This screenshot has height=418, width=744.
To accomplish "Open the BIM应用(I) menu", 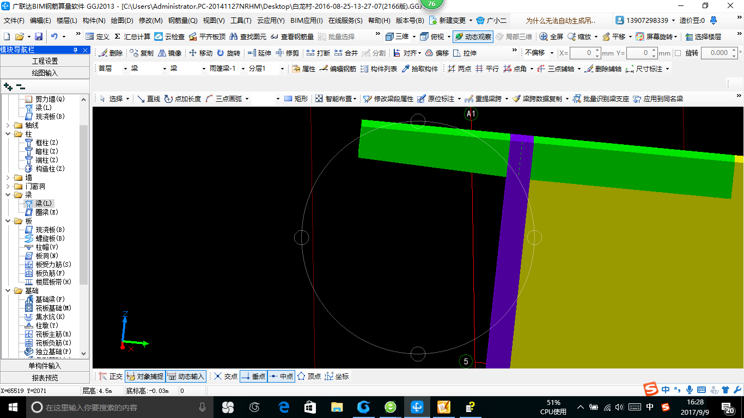I will point(307,21).
